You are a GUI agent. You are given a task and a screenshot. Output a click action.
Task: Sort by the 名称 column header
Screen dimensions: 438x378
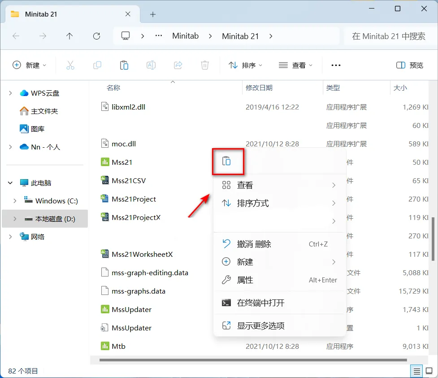113,88
